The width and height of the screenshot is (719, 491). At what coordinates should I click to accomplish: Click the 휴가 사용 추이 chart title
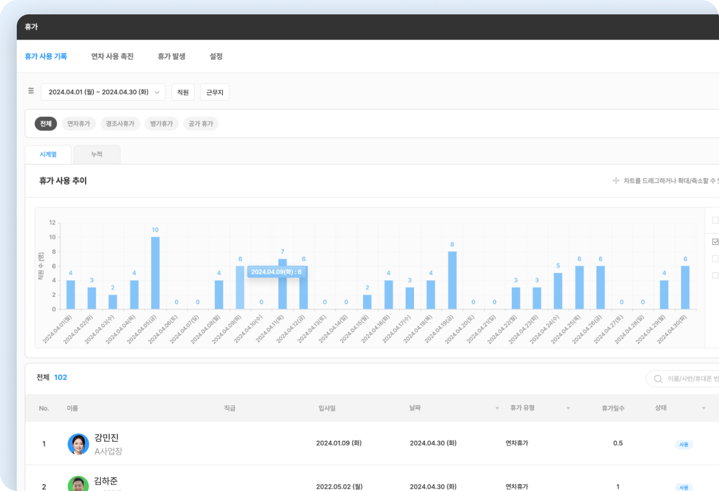tap(63, 180)
